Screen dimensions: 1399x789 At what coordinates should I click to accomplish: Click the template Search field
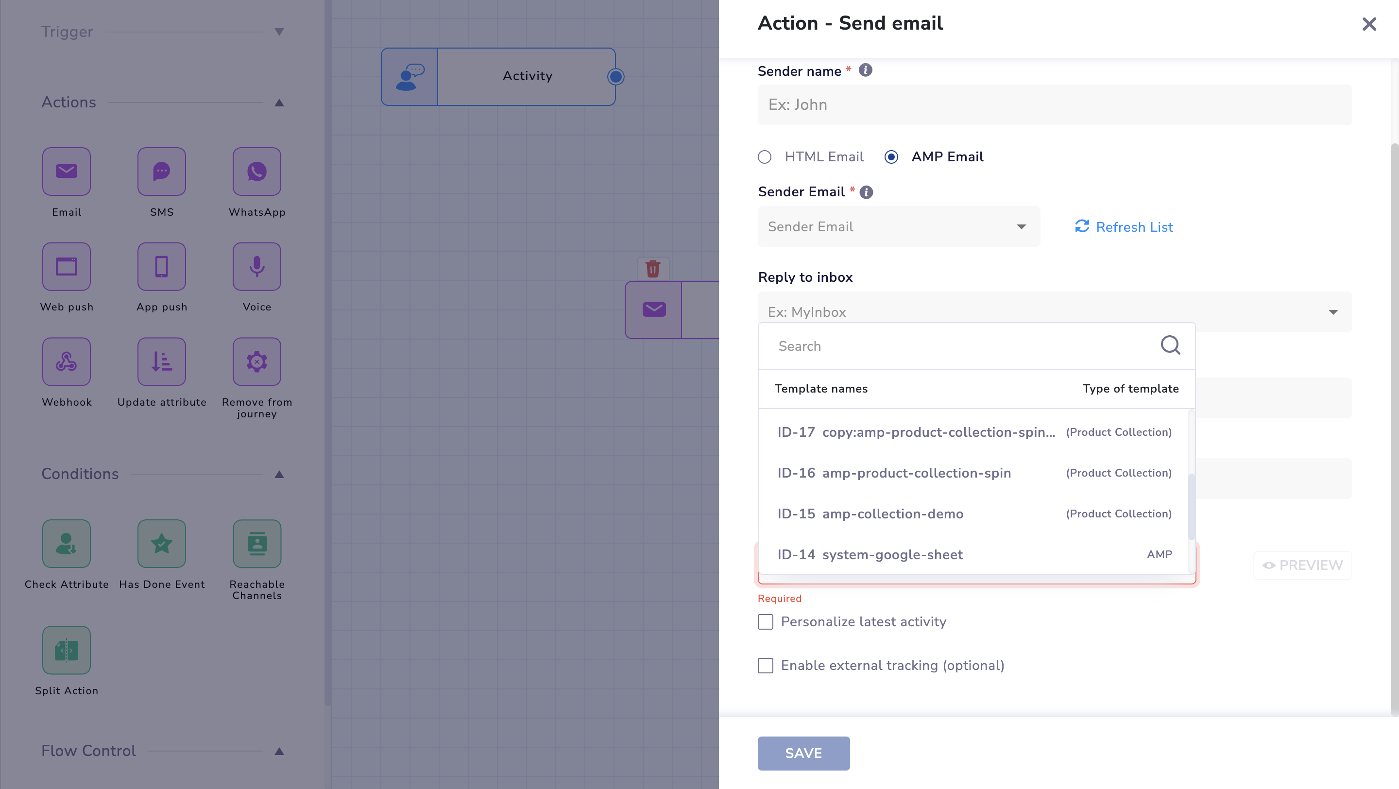point(976,346)
